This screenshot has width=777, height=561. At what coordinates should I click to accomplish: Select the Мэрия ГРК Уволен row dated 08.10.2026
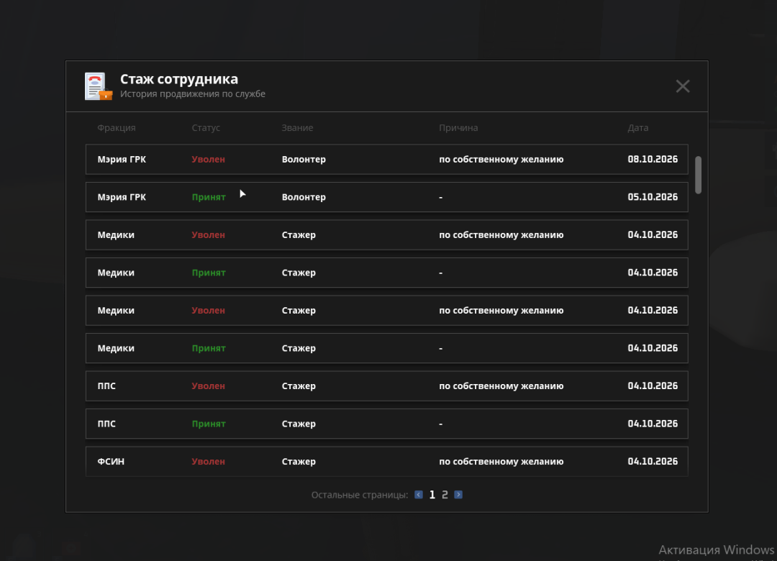pyautogui.click(x=386, y=159)
